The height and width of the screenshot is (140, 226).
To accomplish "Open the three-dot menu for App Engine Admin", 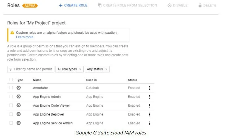I will point(149,97).
